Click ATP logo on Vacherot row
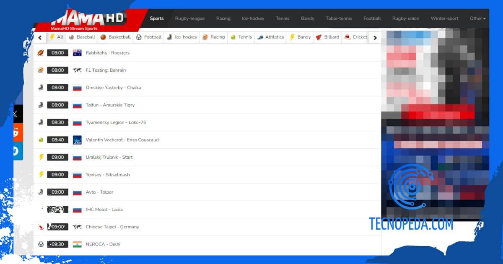Viewport: 503px width, 264px height. [77, 140]
